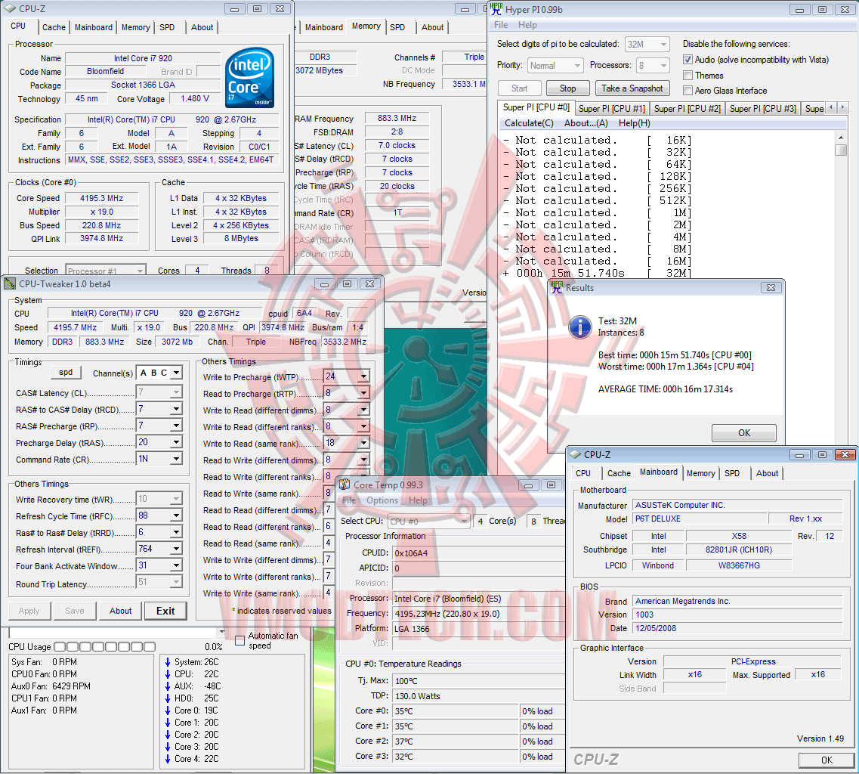Close the Results dialog with X button
This screenshot has height=774, width=859.
[771, 288]
